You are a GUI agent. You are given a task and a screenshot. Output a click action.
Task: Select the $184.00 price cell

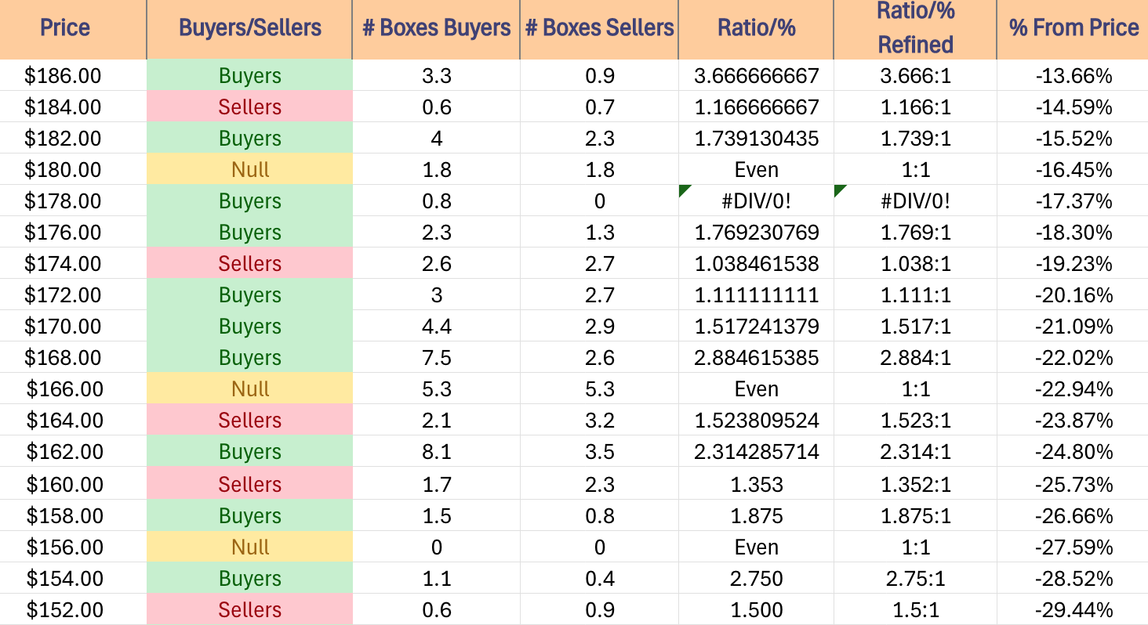tap(73, 107)
